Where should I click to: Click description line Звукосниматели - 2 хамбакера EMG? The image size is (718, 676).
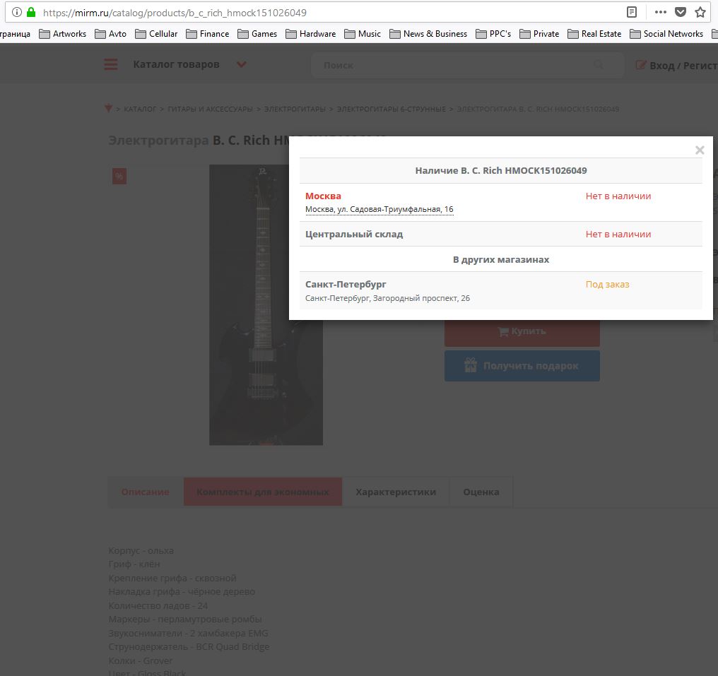click(x=188, y=634)
